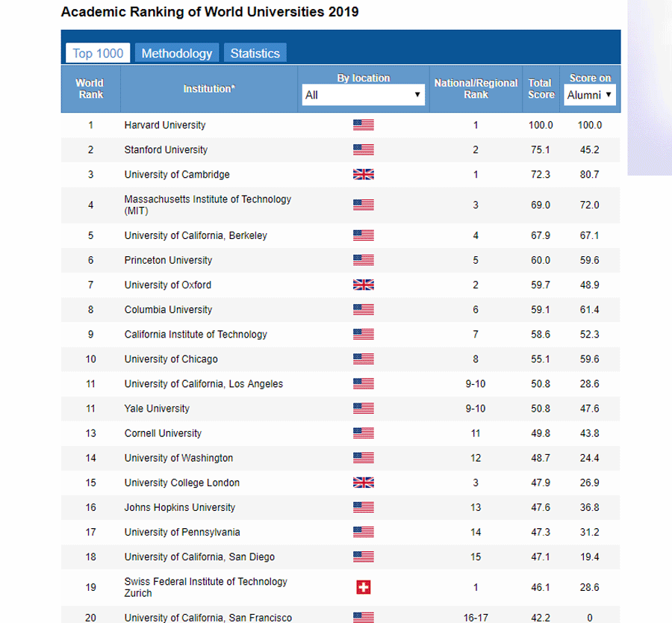
Task: Open the Harvard University link
Action: 164,125
